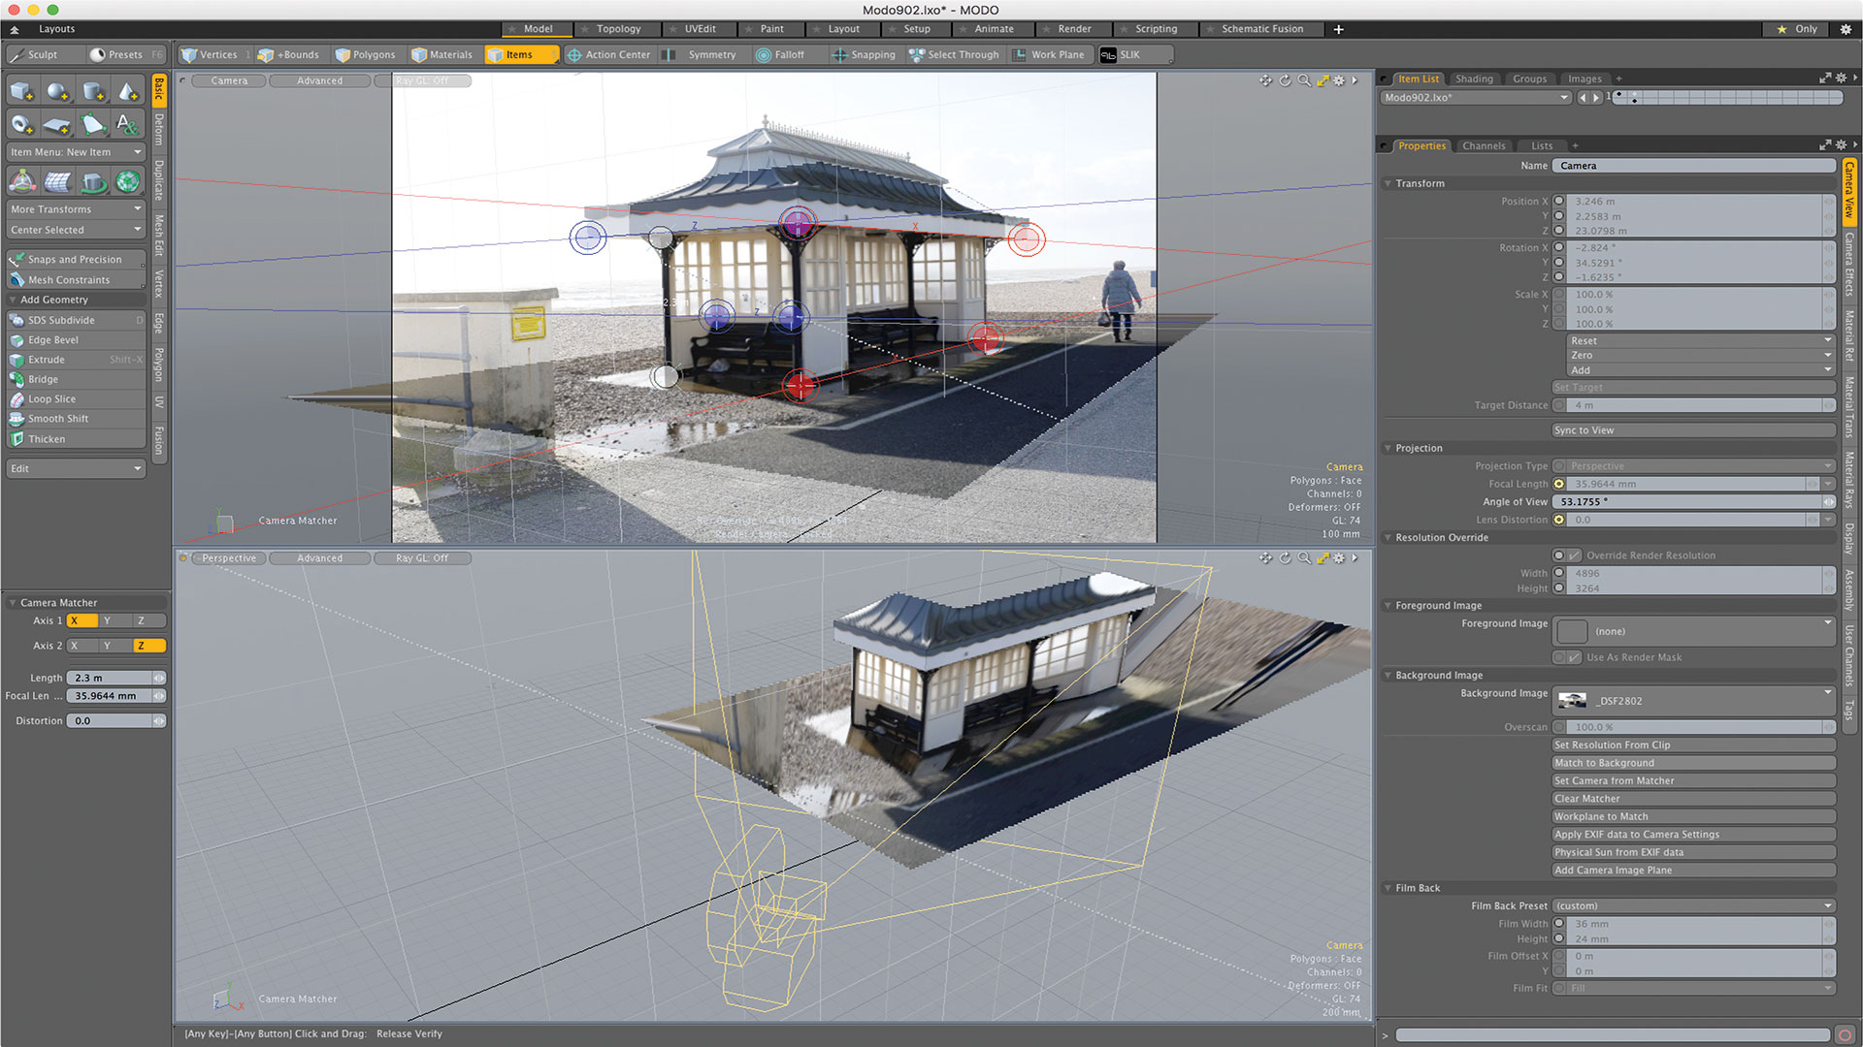The image size is (1863, 1047).
Task: Open the Edit dropdown in toolbox
Action: click(x=76, y=468)
